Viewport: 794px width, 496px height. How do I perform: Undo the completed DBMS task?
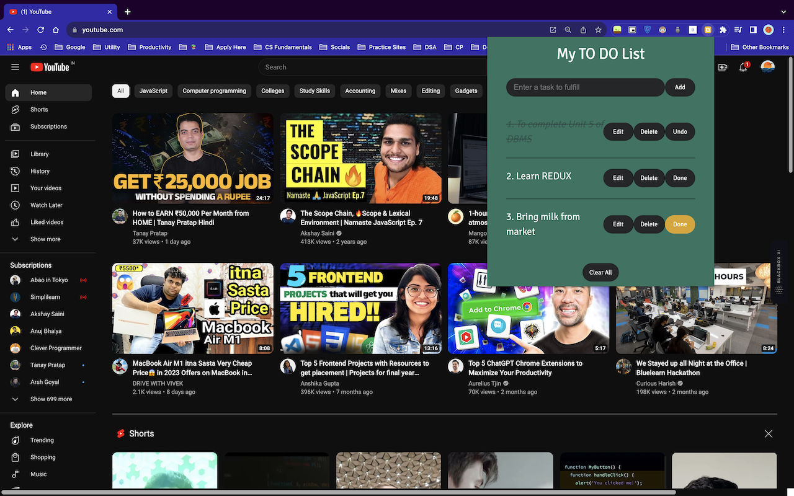pyautogui.click(x=680, y=131)
